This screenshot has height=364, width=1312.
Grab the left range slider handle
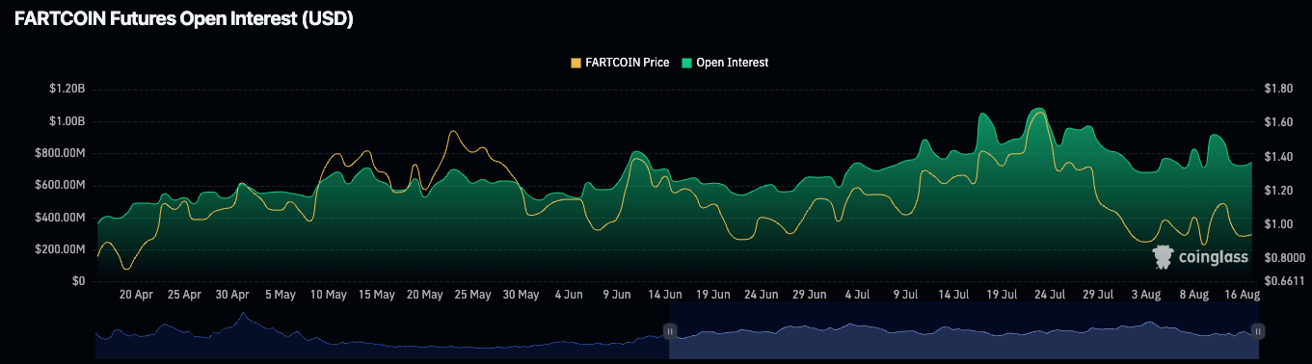tap(670, 330)
